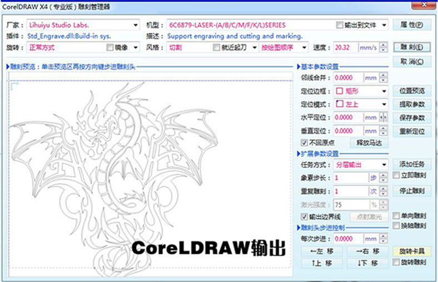Enable the 立即雕刻 checkbox
The image size is (438, 282).
click(x=396, y=175)
